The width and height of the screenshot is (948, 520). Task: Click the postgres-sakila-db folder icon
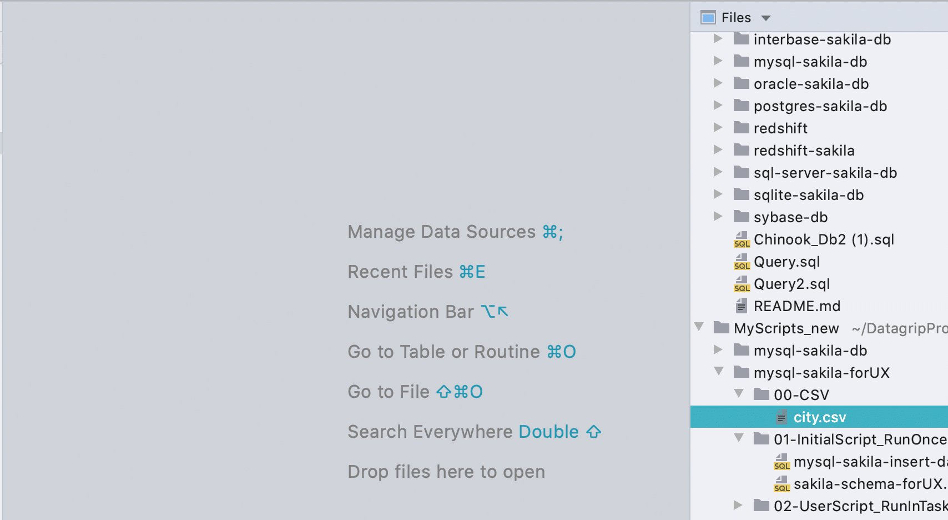742,106
